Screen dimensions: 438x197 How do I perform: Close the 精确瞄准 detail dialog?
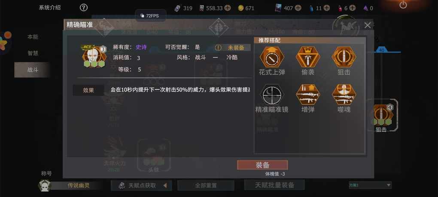(367, 25)
